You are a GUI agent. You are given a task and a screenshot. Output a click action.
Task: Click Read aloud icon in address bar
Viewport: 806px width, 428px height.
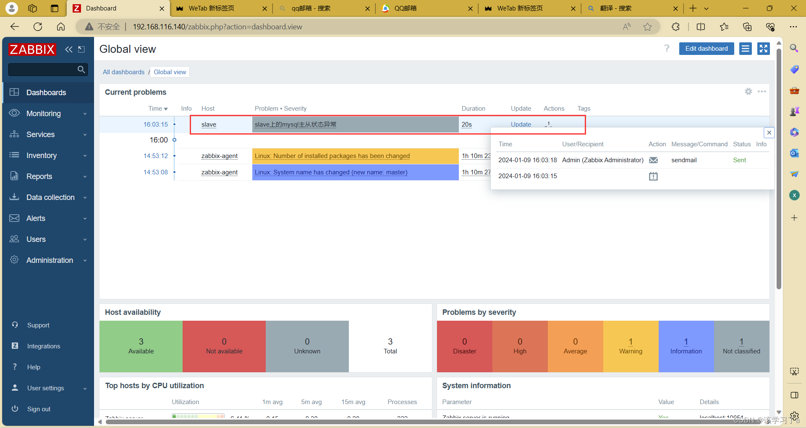[626, 27]
